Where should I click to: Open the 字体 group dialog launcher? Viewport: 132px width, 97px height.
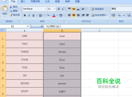point(64,21)
